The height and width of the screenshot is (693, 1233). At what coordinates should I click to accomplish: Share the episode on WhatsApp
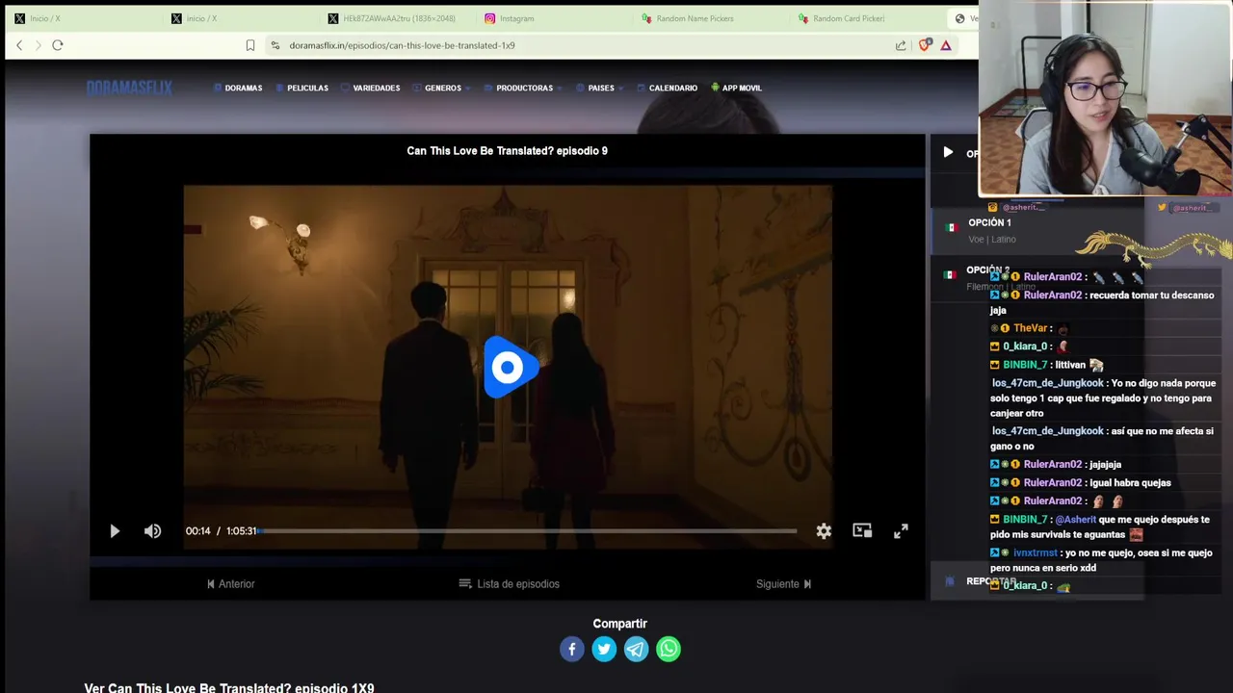click(x=669, y=649)
